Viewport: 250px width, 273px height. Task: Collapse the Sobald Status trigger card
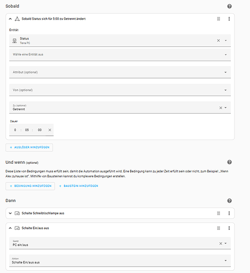[10, 19]
